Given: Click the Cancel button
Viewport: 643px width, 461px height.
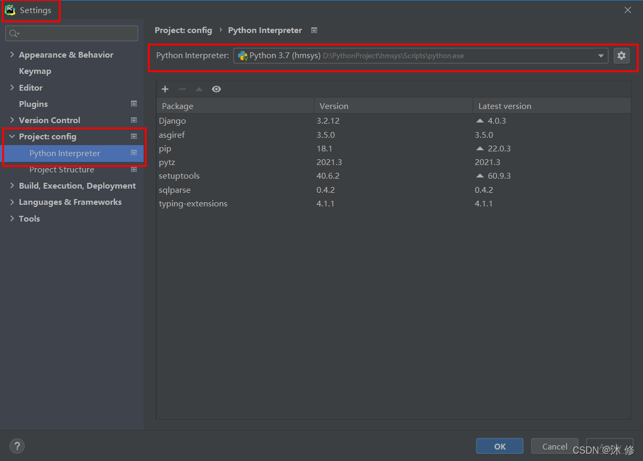Looking at the screenshot, I should tap(554, 446).
